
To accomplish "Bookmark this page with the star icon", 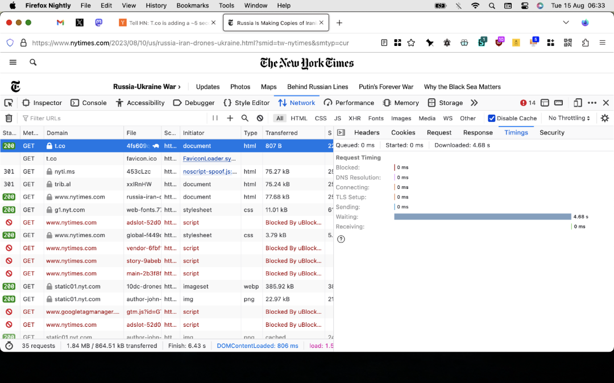I will [x=411, y=43].
